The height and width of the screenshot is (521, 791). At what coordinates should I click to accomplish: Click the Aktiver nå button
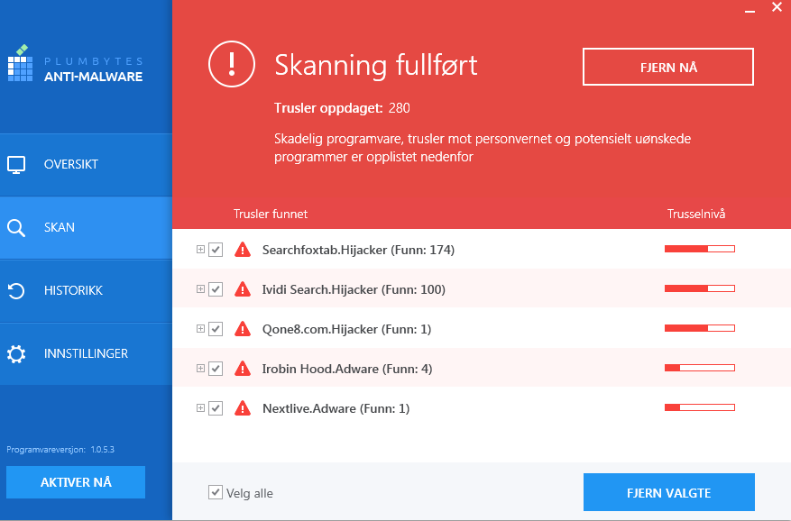click(76, 482)
